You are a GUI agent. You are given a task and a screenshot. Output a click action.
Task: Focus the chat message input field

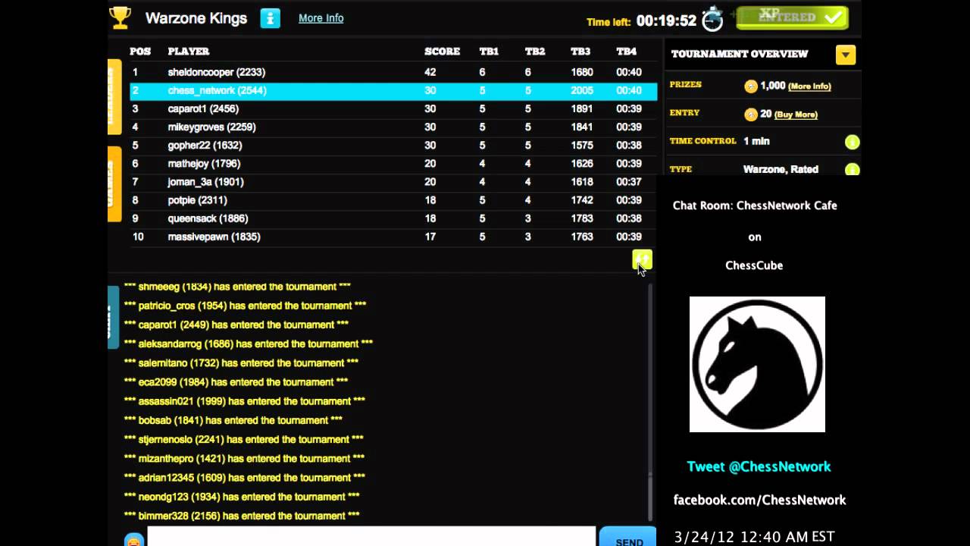pos(371,537)
